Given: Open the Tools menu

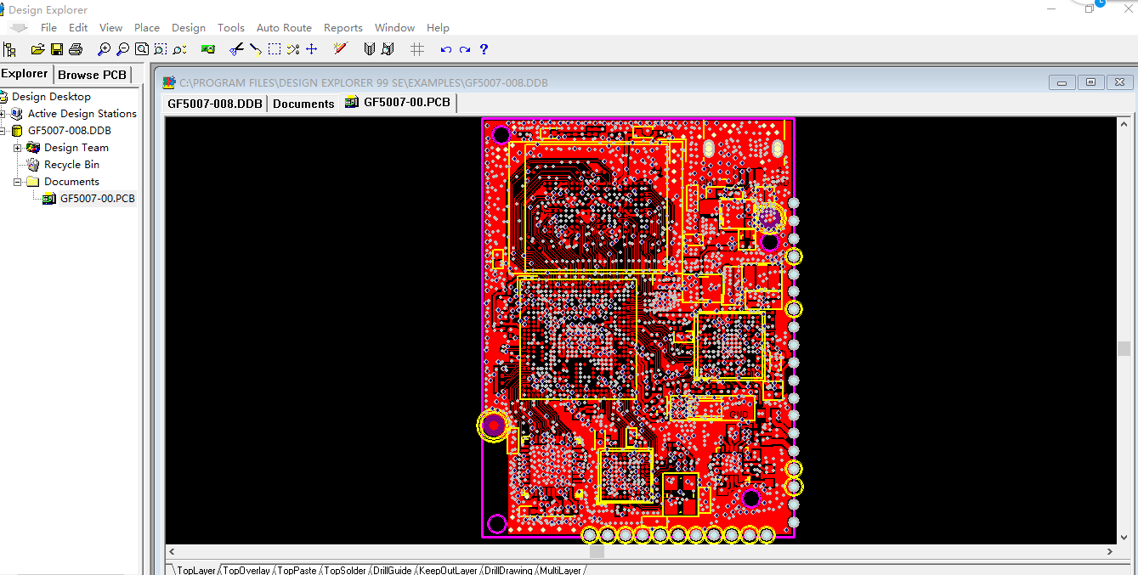Looking at the screenshot, I should point(231,28).
